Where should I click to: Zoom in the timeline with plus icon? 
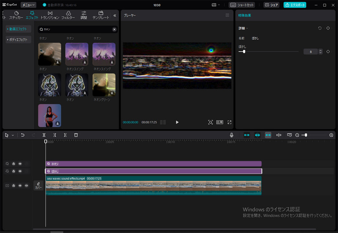click(x=331, y=135)
